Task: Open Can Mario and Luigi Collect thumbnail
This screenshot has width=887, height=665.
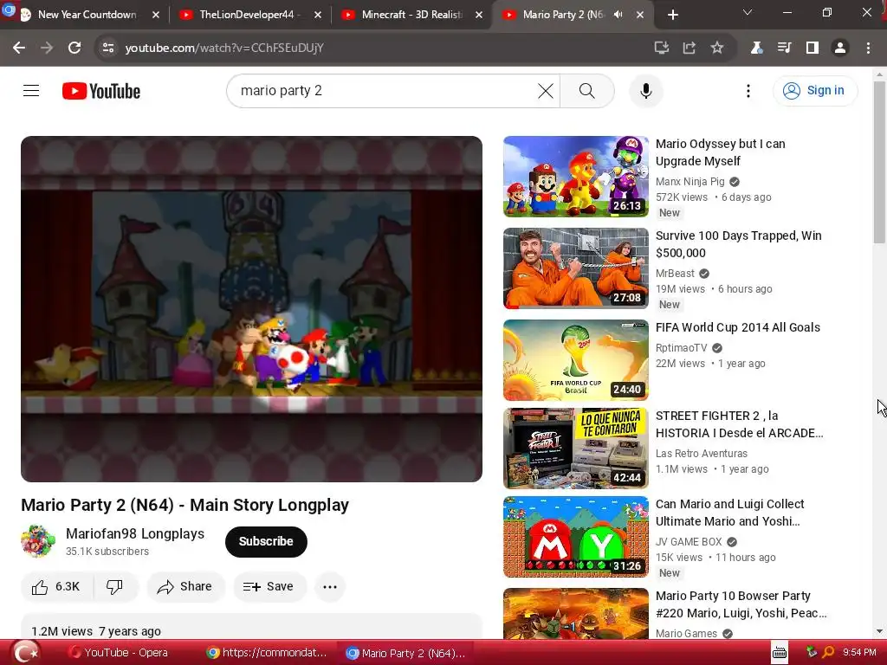Action: (x=576, y=537)
